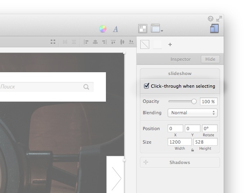Hide the Inspector panel
The width and height of the screenshot is (247, 193).
210,59
